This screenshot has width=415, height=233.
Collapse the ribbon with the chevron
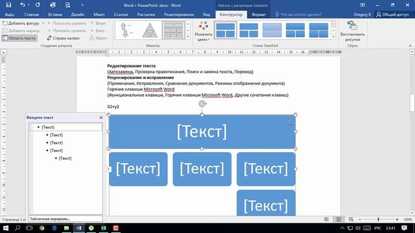coord(410,46)
